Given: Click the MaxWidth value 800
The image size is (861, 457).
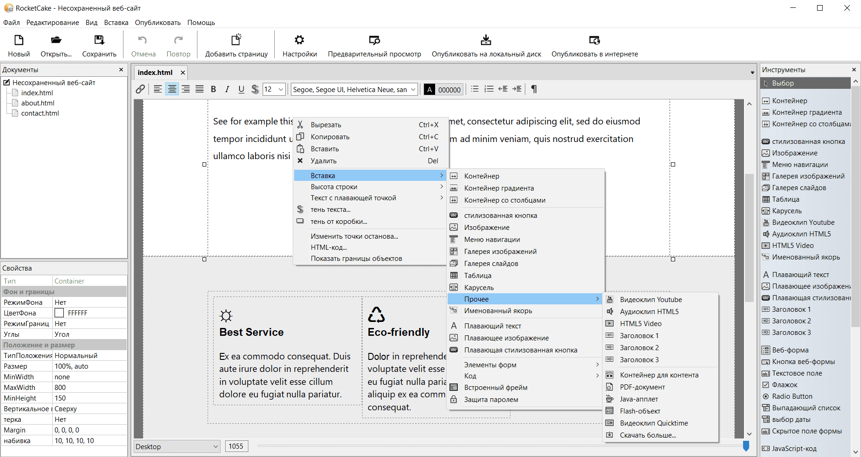Looking at the screenshot, I should click(90, 388).
